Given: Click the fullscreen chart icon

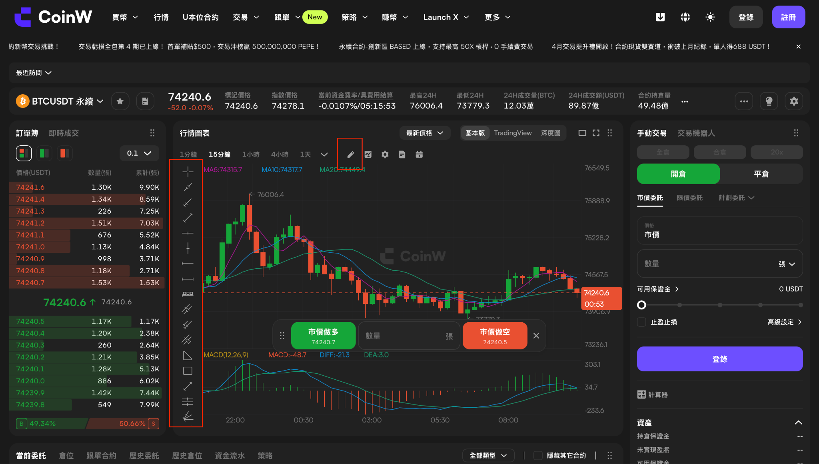Looking at the screenshot, I should click(x=596, y=133).
